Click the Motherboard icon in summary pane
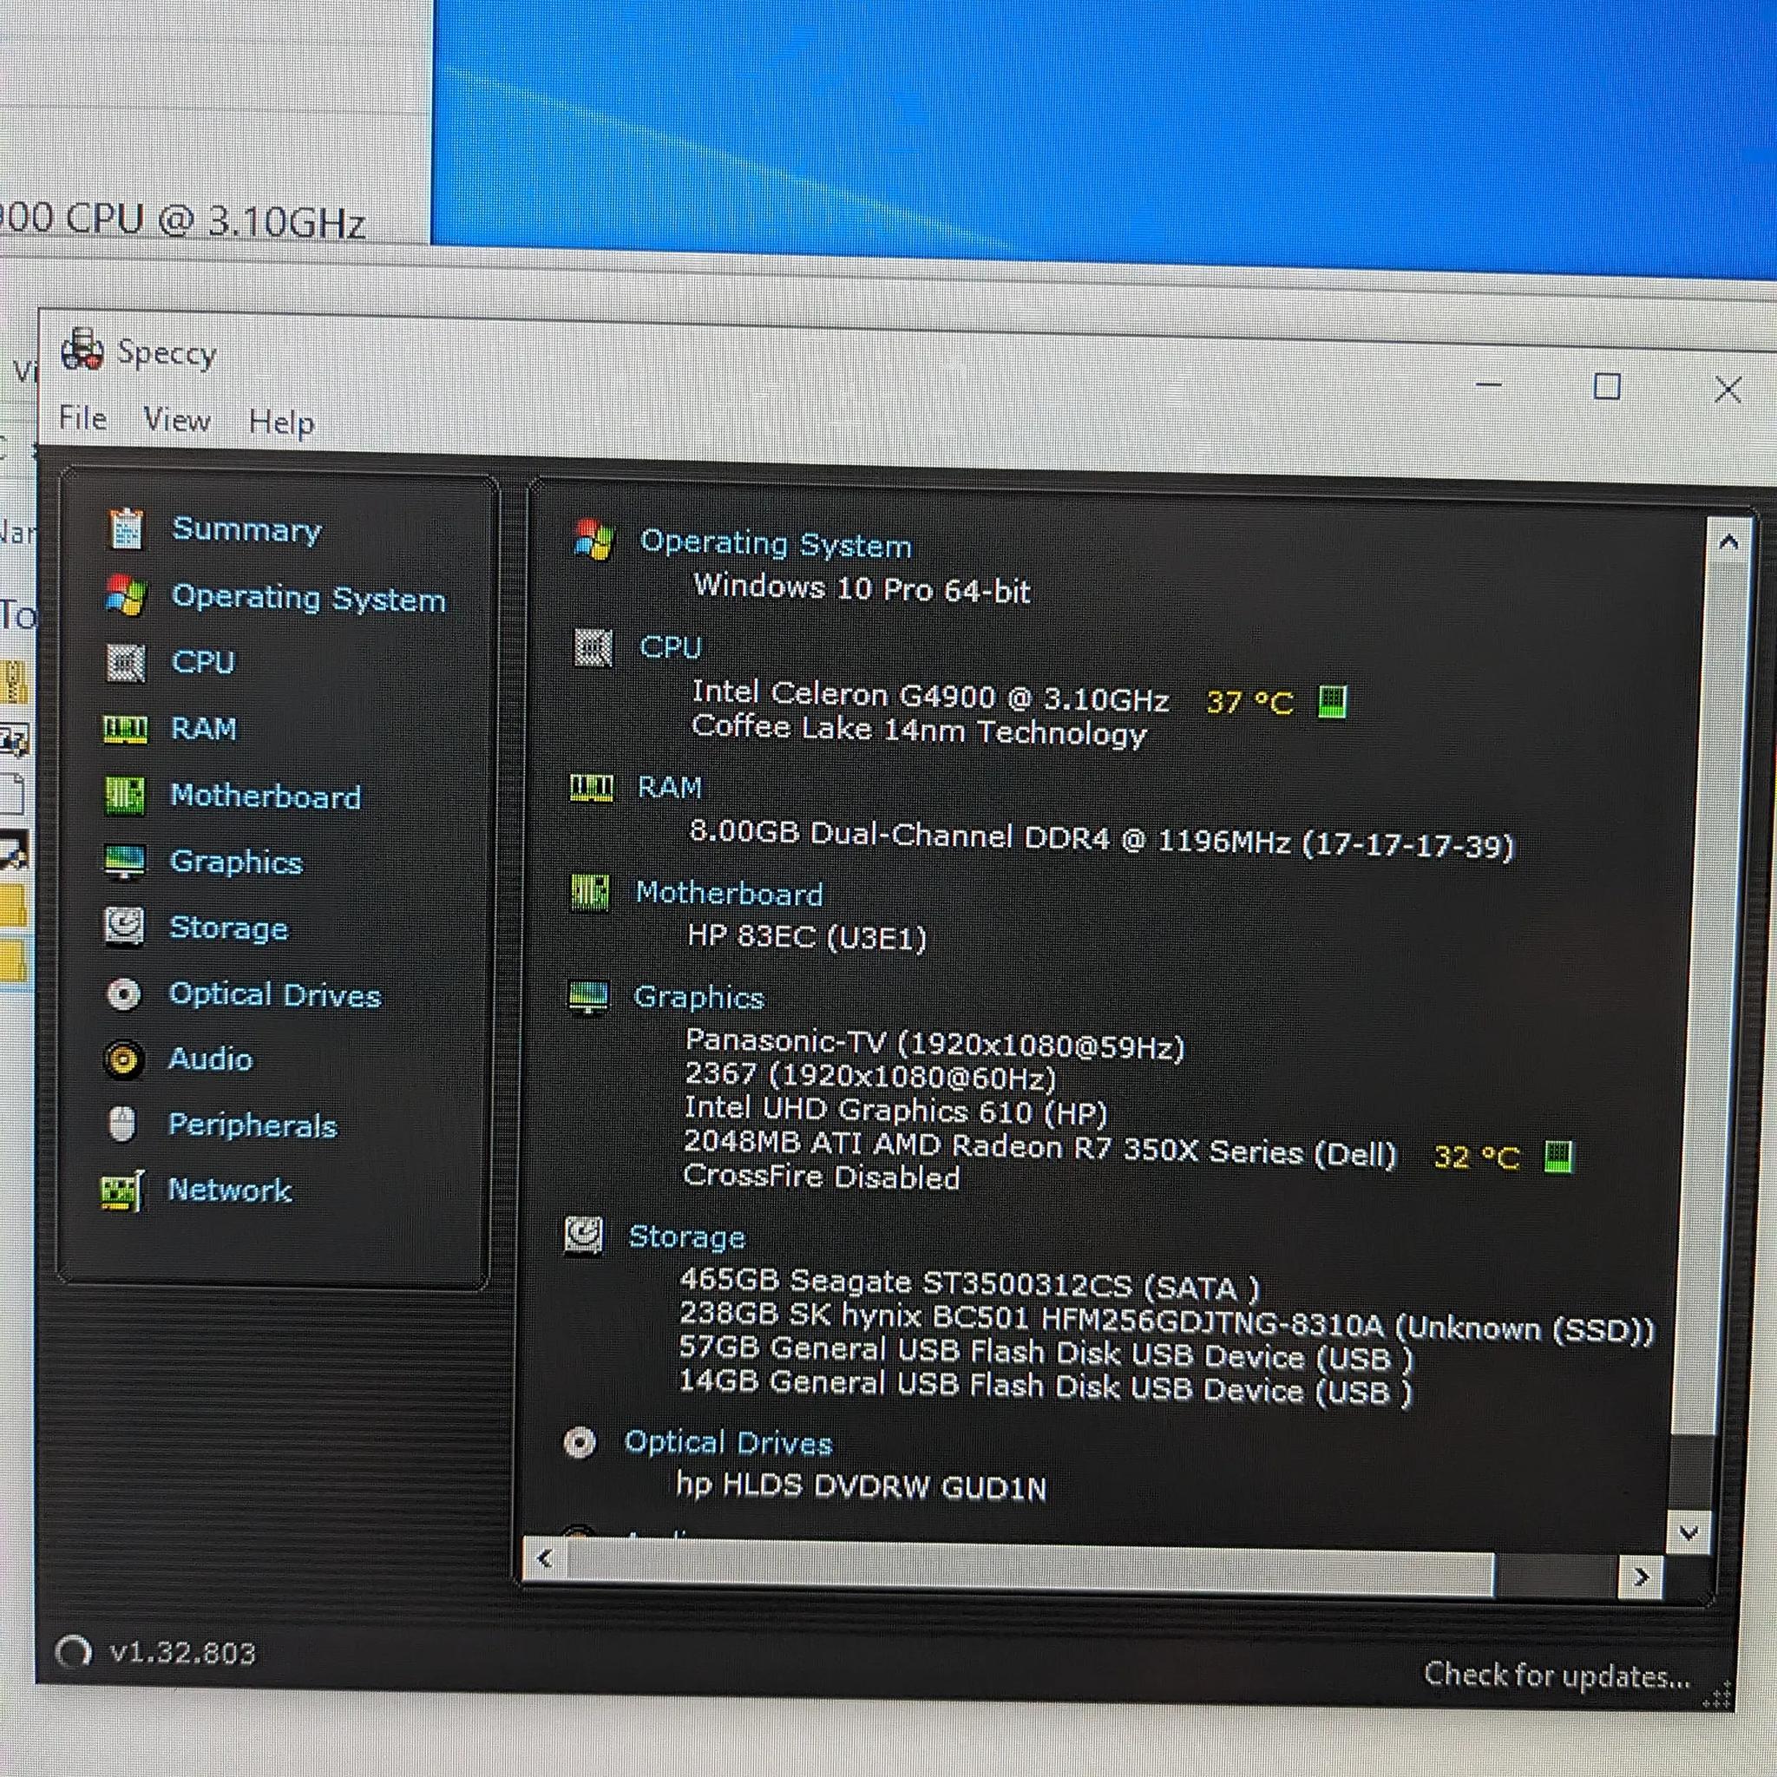1777x1777 pixels. coord(589,892)
